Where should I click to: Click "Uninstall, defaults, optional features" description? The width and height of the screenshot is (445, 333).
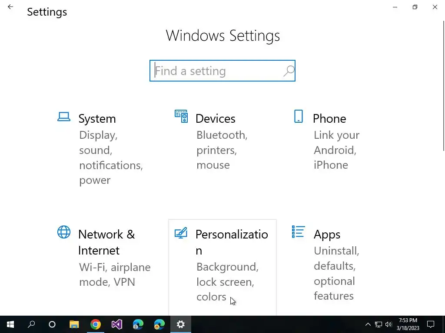tap(337, 273)
